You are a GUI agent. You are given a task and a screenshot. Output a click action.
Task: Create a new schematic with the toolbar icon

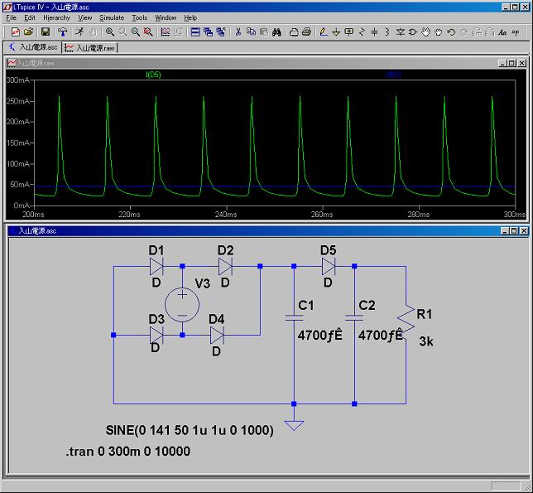16,32
